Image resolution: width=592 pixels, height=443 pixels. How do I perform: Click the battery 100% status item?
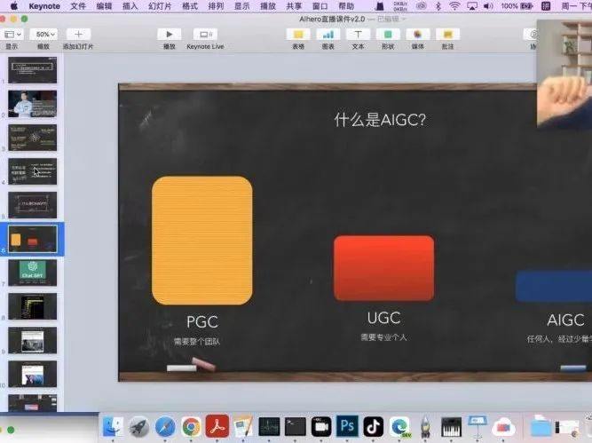pyautogui.click(x=517, y=6)
